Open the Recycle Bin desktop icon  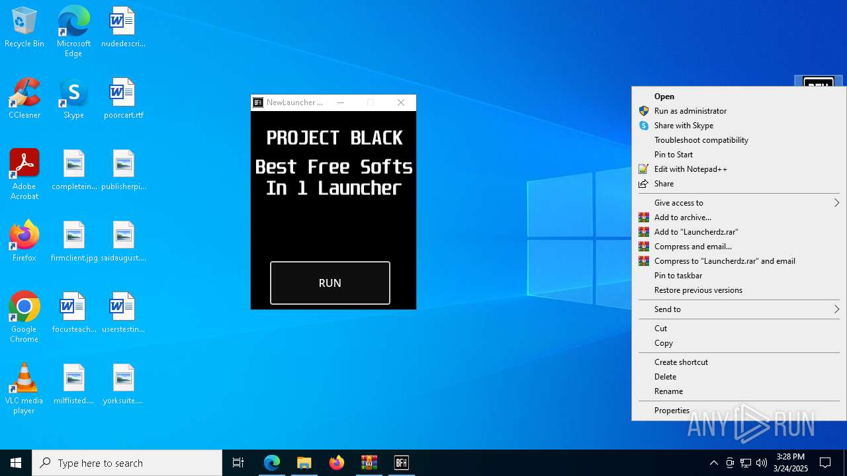[x=24, y=28]
